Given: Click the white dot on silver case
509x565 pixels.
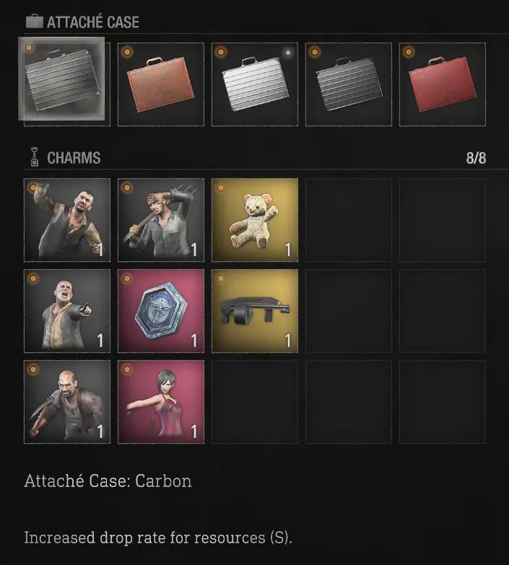Looking at the screenshot, I should pos(288,53).
